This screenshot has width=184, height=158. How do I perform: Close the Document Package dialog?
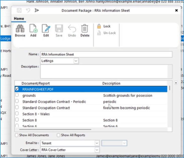[176, 11]
